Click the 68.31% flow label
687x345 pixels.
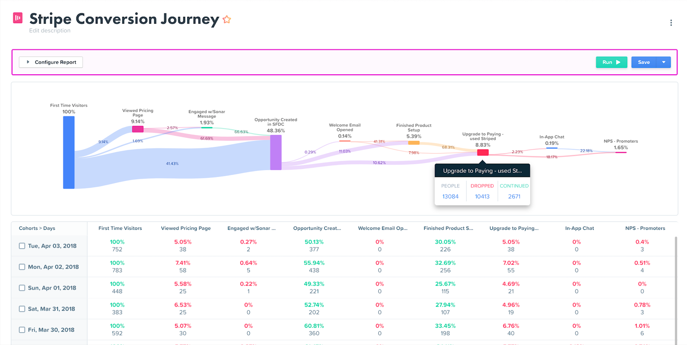(448, 147)
